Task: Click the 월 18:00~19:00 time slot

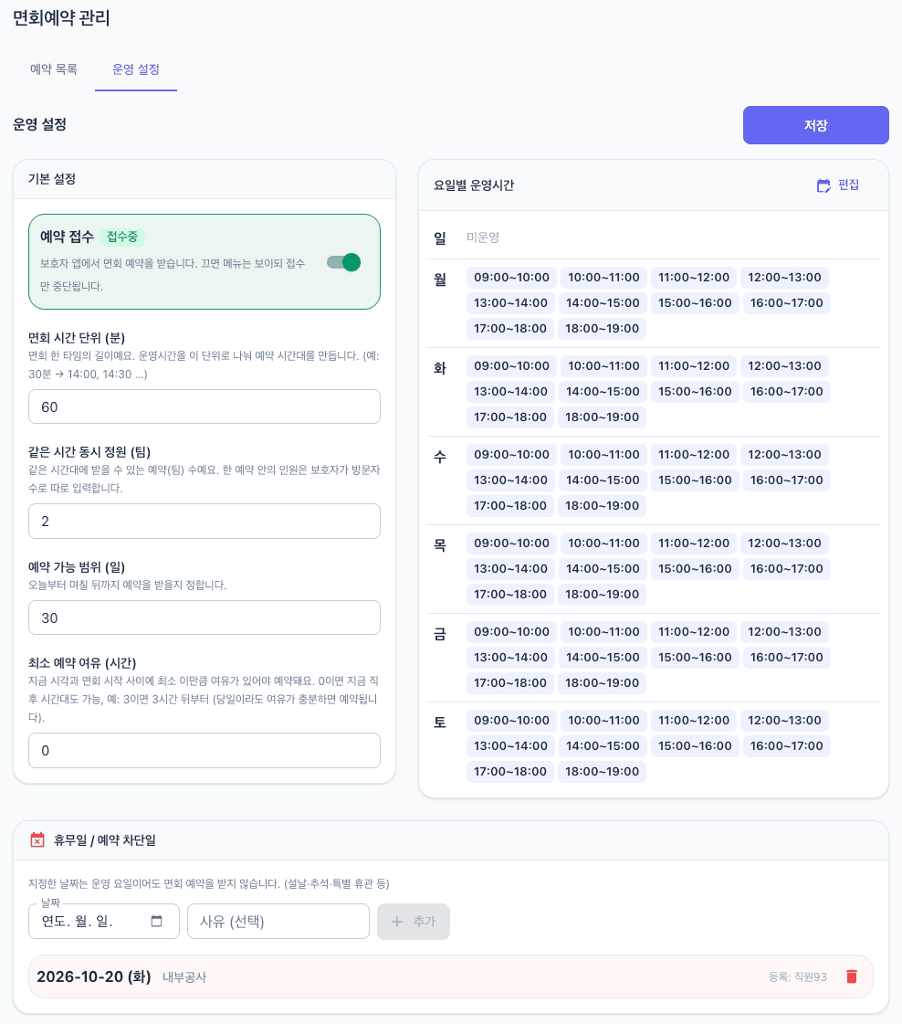Action: 602,329
